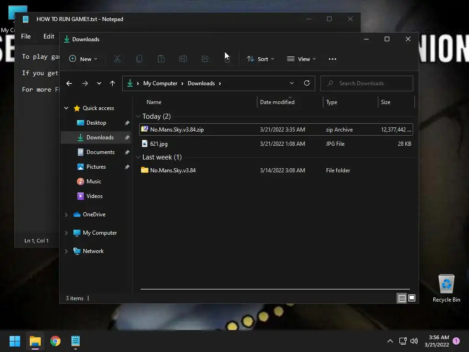Switch to details view icon in status bar
The width and height of the screenshot is (469, 352).
[402, 298]
